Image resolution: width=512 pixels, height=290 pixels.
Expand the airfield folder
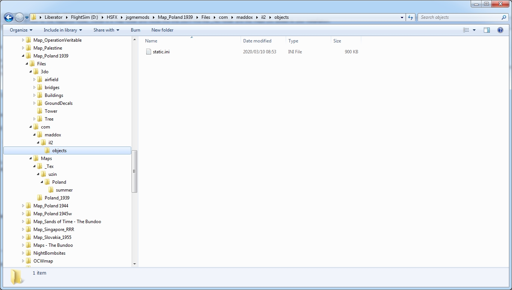(x=34, y=80)
